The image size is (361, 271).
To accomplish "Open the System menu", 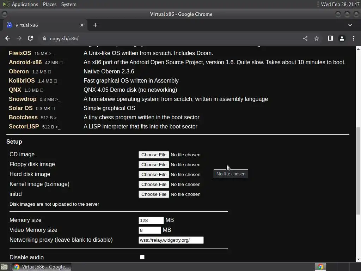I will click(x=69, y=4).
